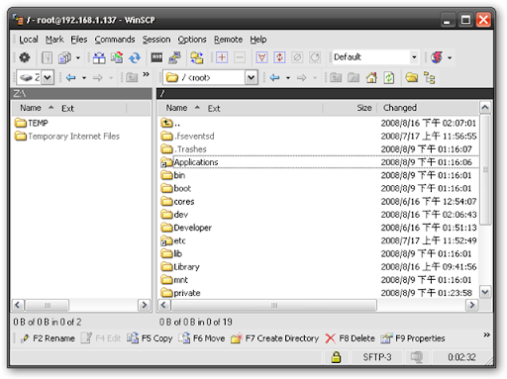Go to remote home directory icon
The height and width of the screenshot is (379, 507).
tap(371, 78)
